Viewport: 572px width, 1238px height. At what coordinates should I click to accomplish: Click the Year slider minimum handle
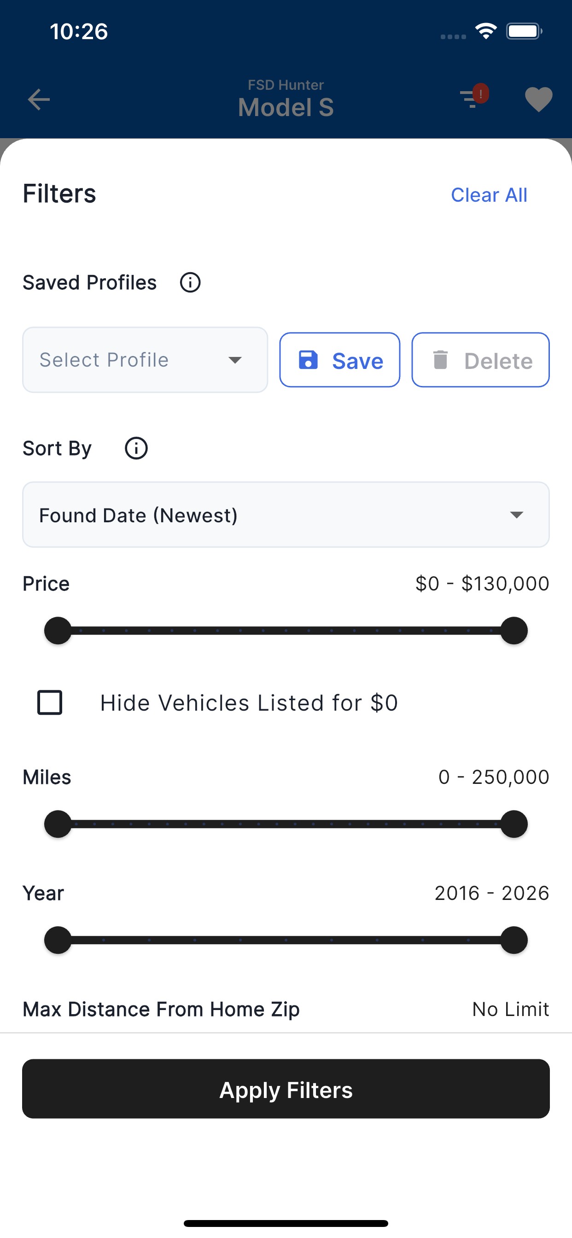click(x=58, y=940)
